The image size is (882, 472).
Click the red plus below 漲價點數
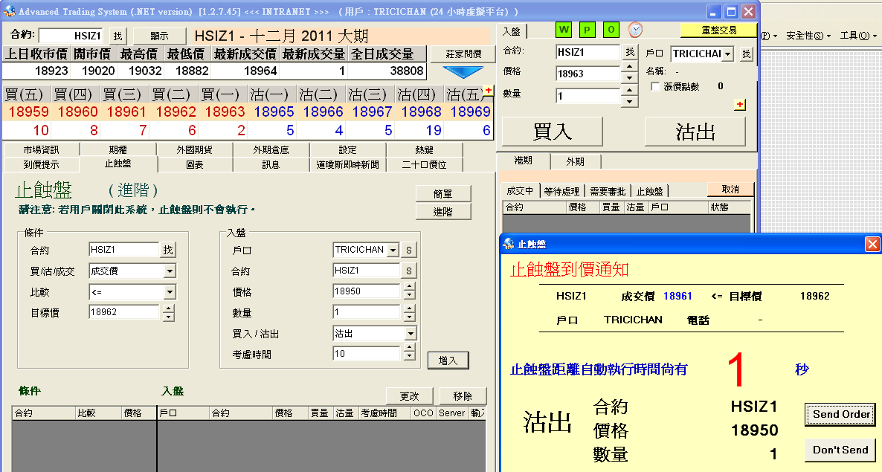click(739, 105)
